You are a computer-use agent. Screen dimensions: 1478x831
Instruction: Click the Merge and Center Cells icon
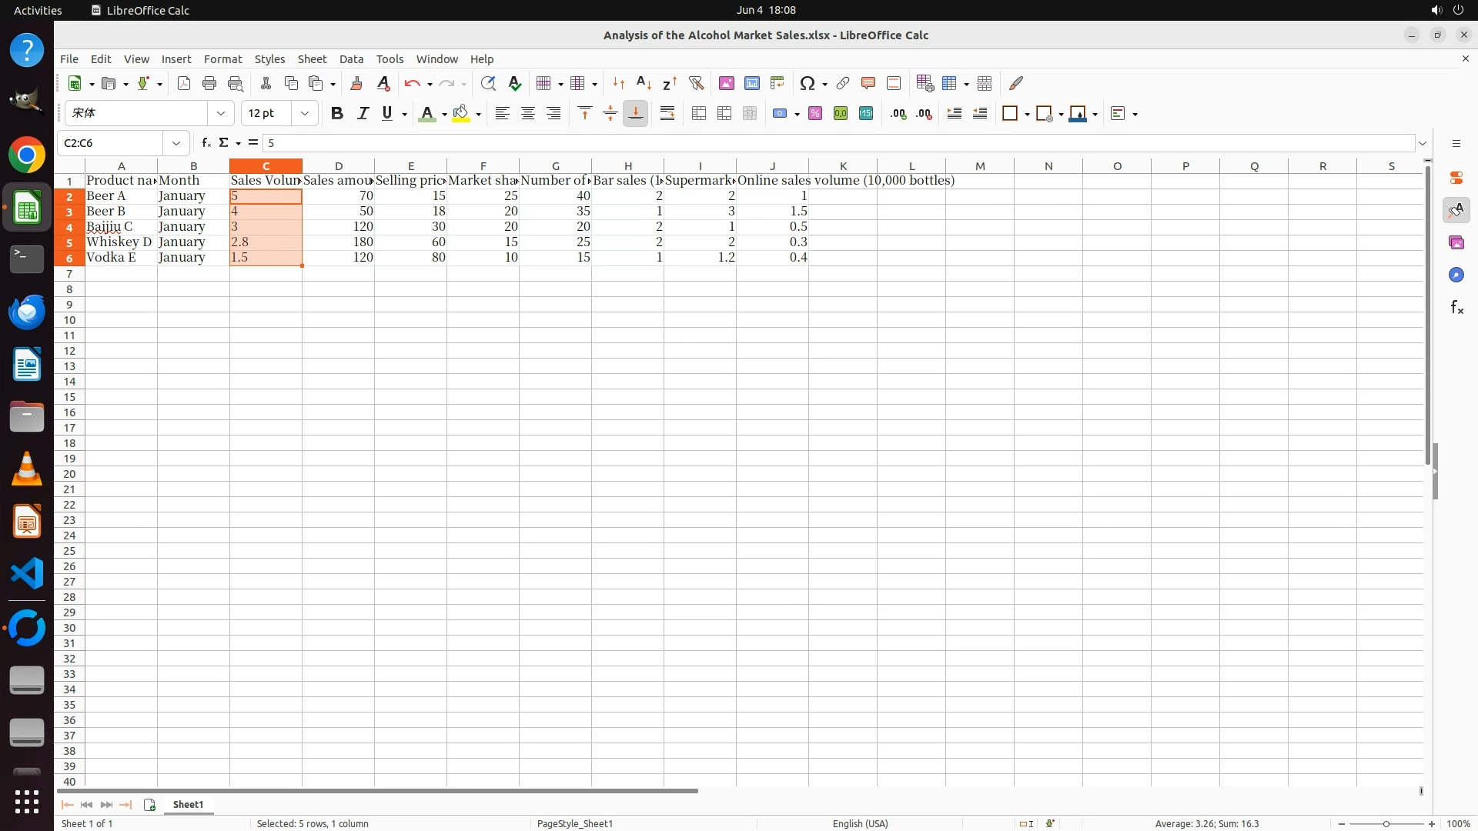[x=699, y=113]
